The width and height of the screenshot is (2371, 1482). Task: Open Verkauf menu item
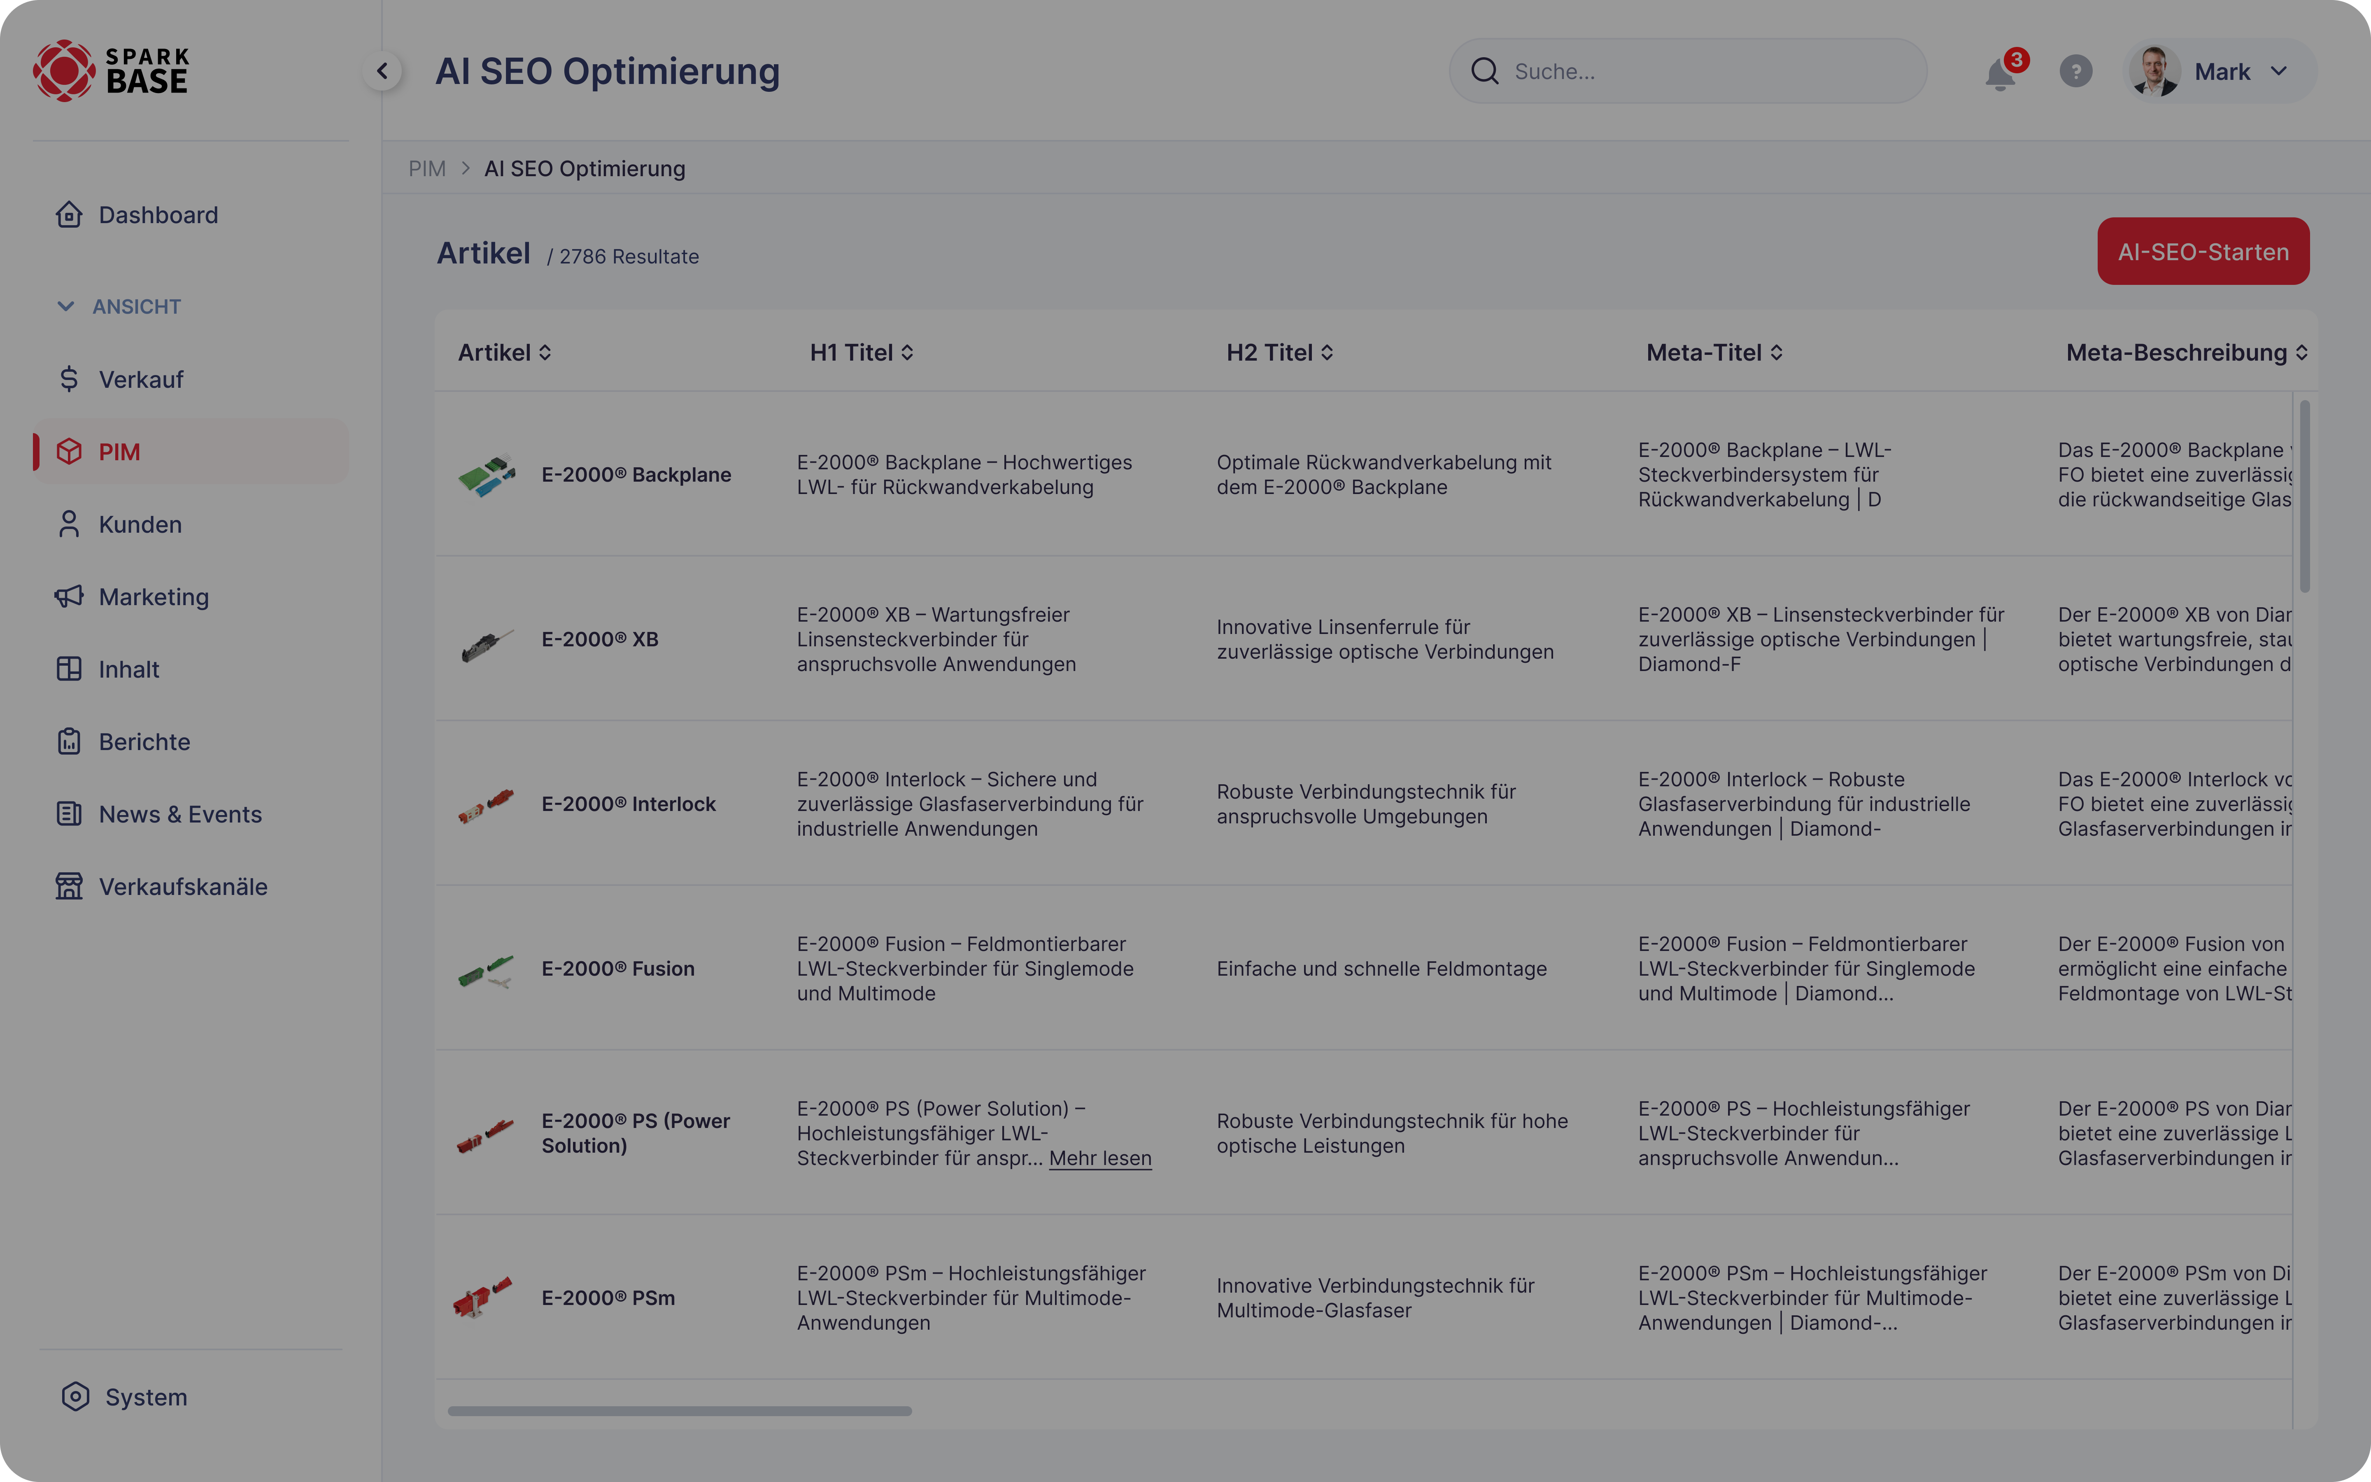coord(191,379)
